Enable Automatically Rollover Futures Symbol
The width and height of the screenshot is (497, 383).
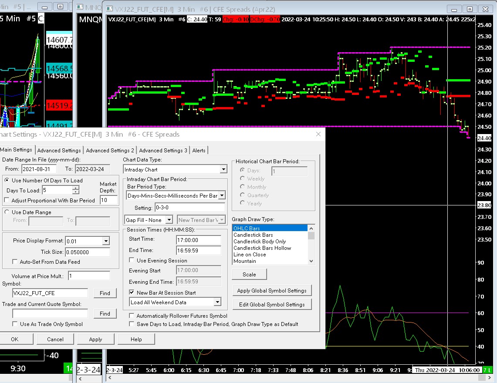[x=132, y=316]
